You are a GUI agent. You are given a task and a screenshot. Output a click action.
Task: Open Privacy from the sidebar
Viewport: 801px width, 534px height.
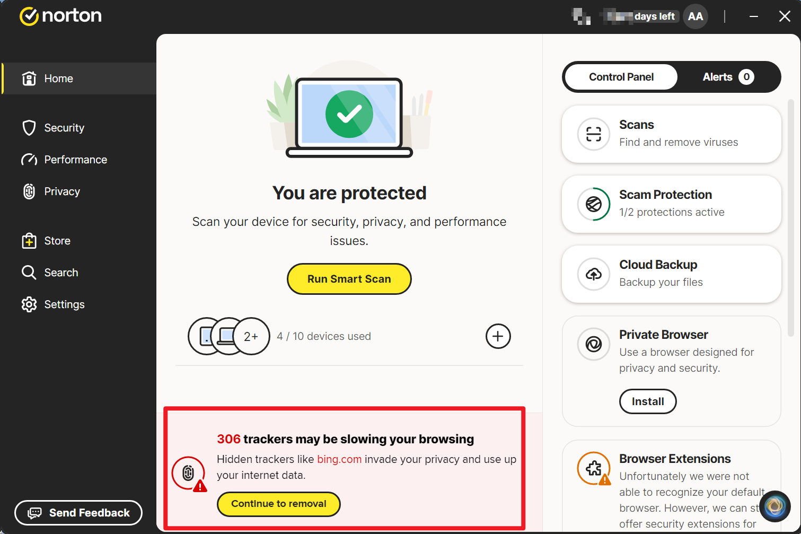point(62,191)
